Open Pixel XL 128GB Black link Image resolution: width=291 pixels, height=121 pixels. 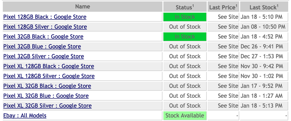48,66
